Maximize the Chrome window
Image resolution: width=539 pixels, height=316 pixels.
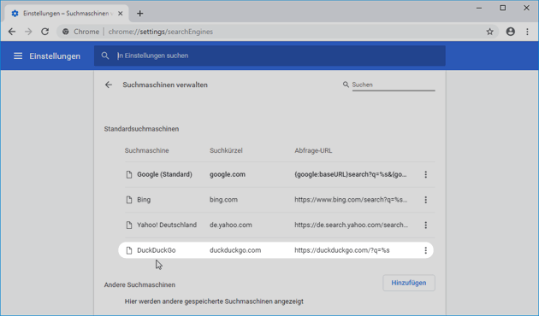click(x=502, y=8)
